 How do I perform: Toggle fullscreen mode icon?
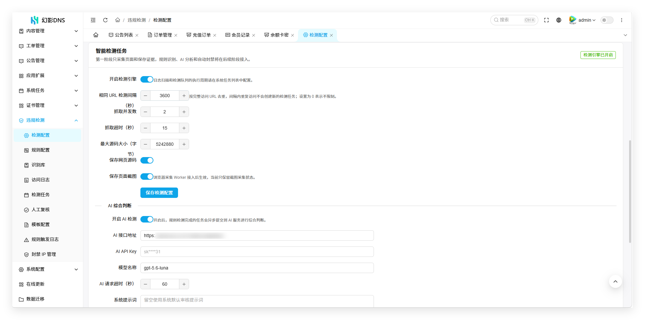pos(546,20)
